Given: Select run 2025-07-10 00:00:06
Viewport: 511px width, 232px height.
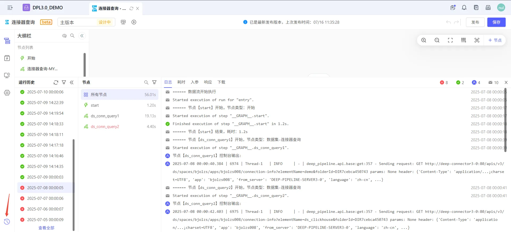Looking at the screenshot, I should click(45, 92).
